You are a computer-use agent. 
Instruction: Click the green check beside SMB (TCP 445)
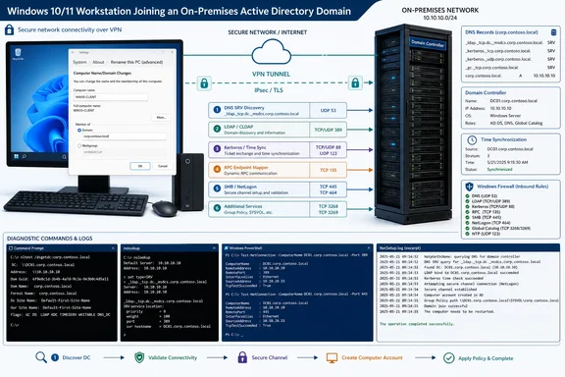[467, 218]
